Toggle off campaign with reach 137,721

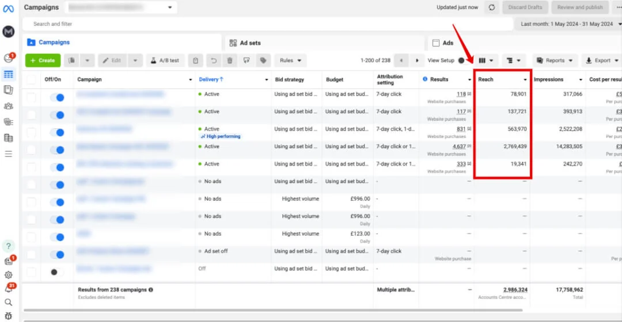pyautogui.click(x=58, y=115)
